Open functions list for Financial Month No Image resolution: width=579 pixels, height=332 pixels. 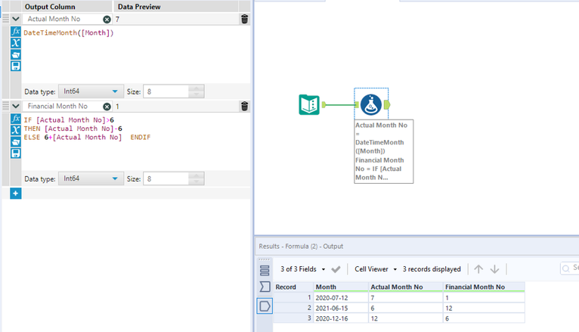tap(16, 119)
